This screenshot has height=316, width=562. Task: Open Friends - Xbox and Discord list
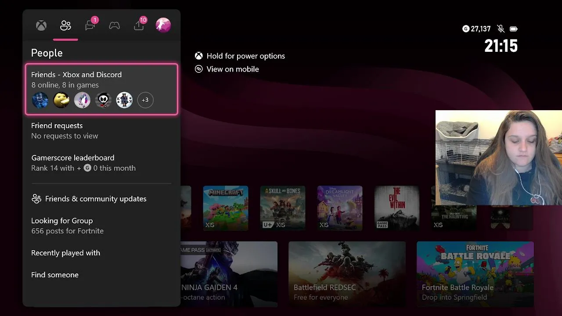click(x=101, y=90)
